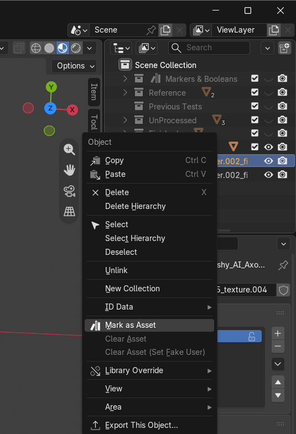The image size is (296, 434).
Task: Choose Export This Object
Action: pos(149,425)
